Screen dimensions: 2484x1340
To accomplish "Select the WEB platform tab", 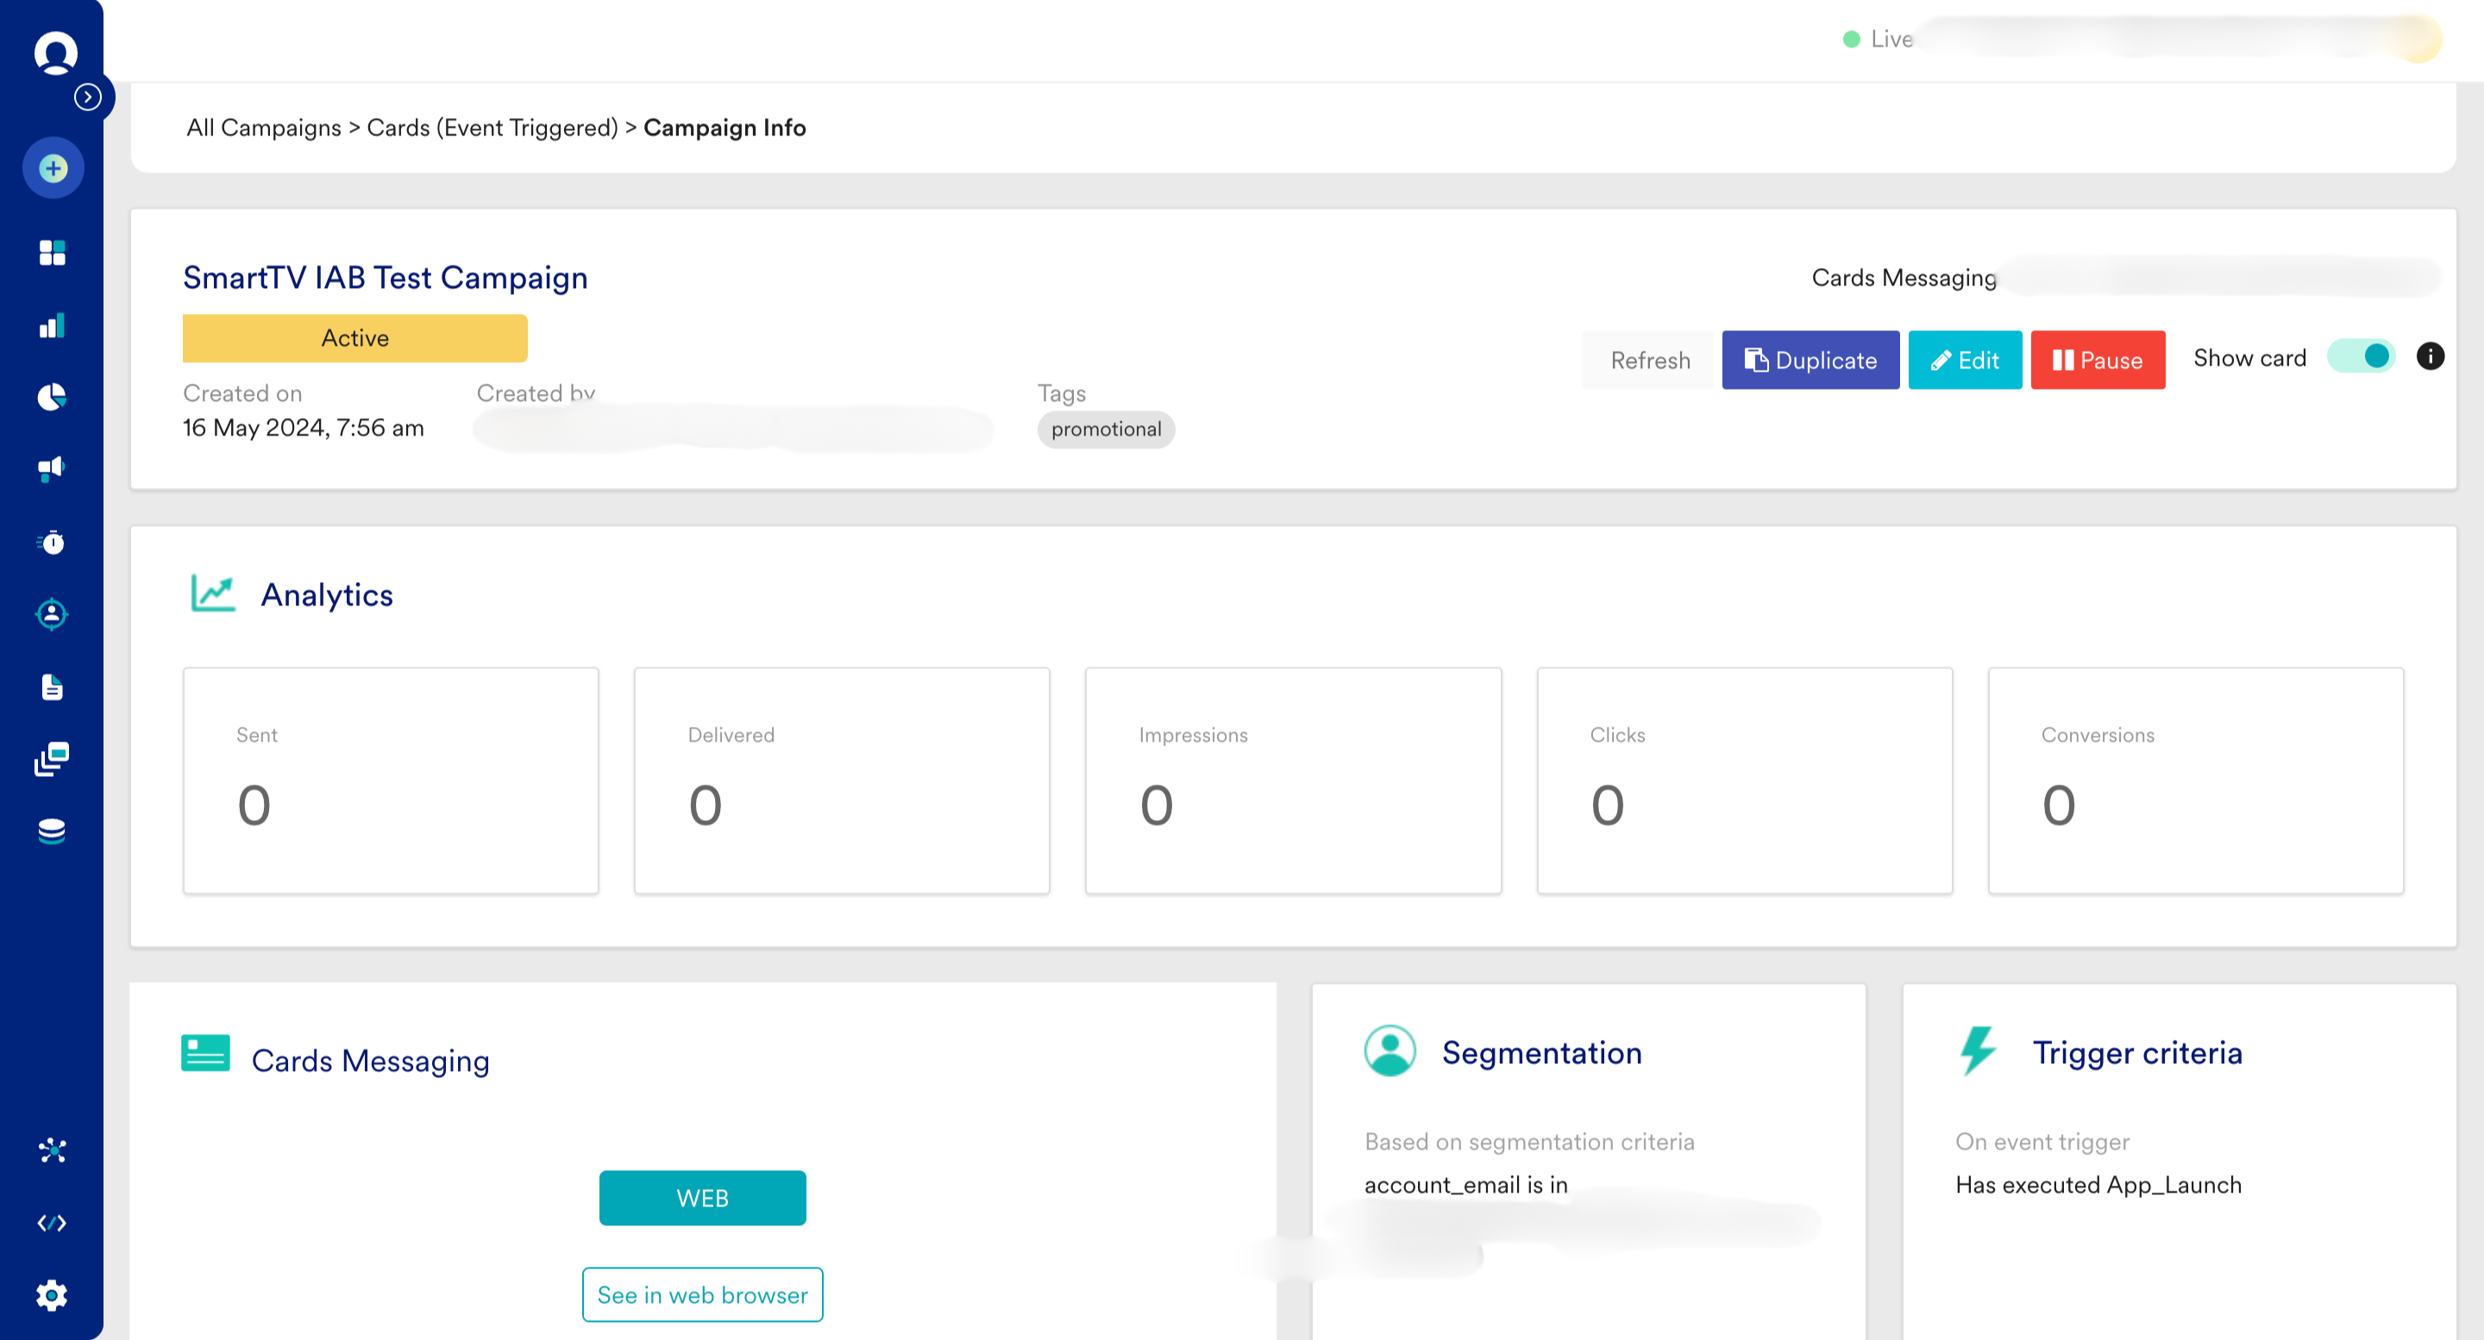I will click(702, 1198).
